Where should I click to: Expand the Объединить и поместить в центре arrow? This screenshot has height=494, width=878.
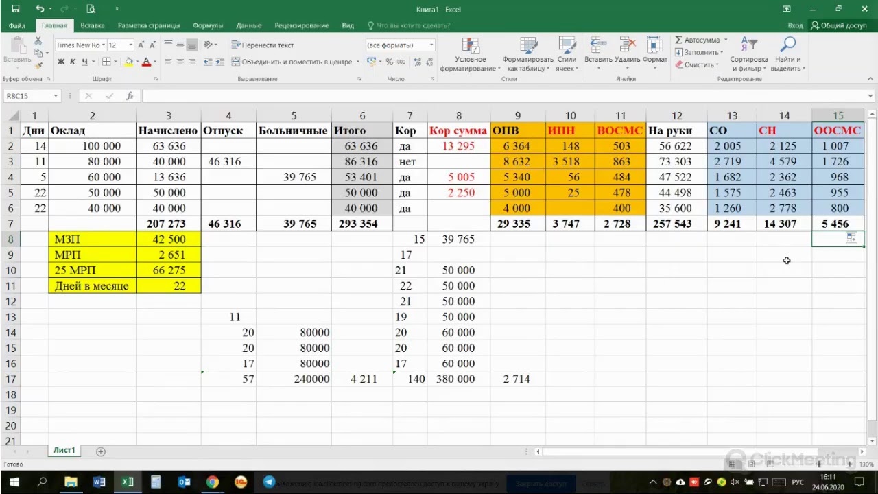358,62
